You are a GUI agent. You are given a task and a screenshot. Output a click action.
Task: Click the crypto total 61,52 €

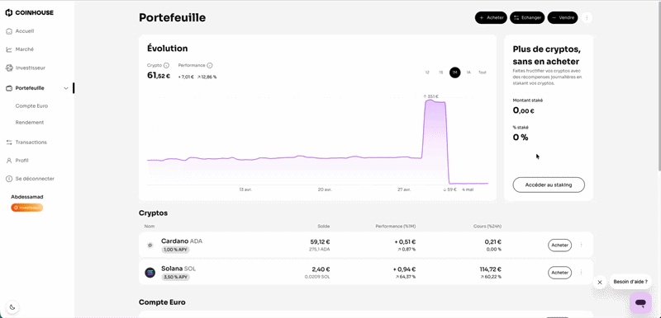[159, 76]
